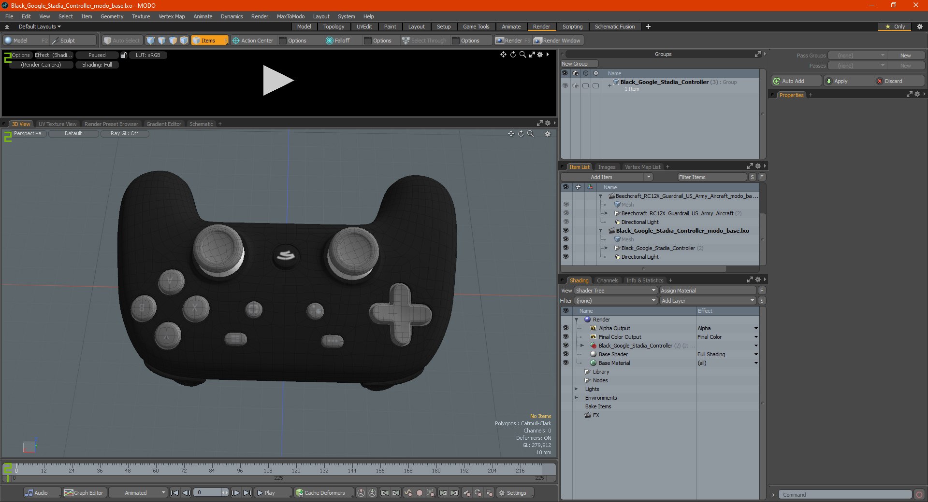
Task: Click the record keyframe circle icon
Action: 419,493
